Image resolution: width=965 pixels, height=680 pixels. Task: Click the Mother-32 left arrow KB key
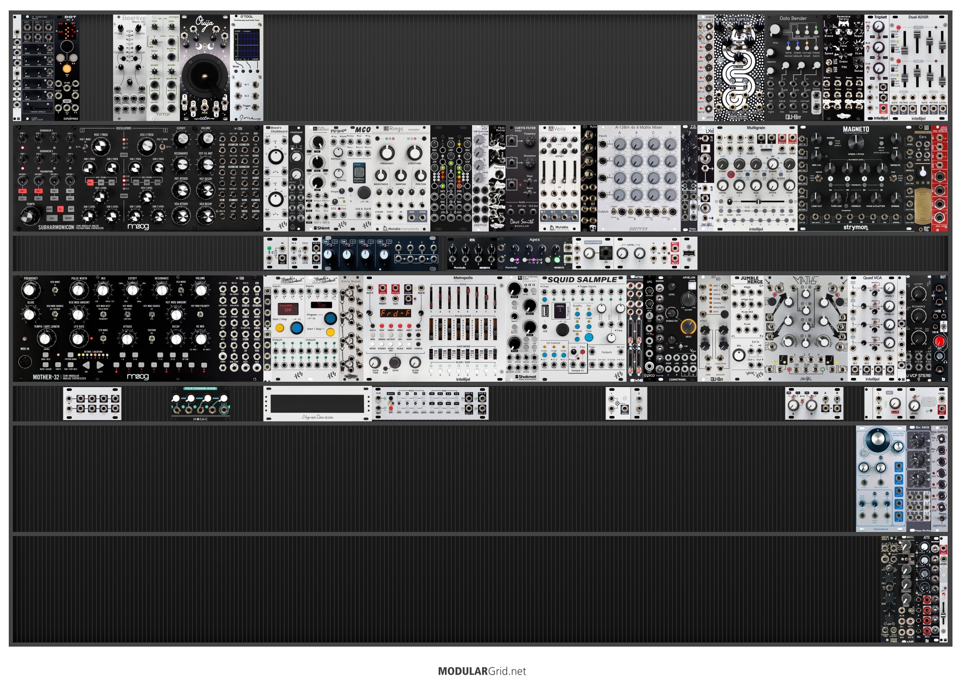tap(86, 366)
